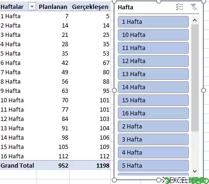Select the 10 Hafta slicer item

(153, 35)
